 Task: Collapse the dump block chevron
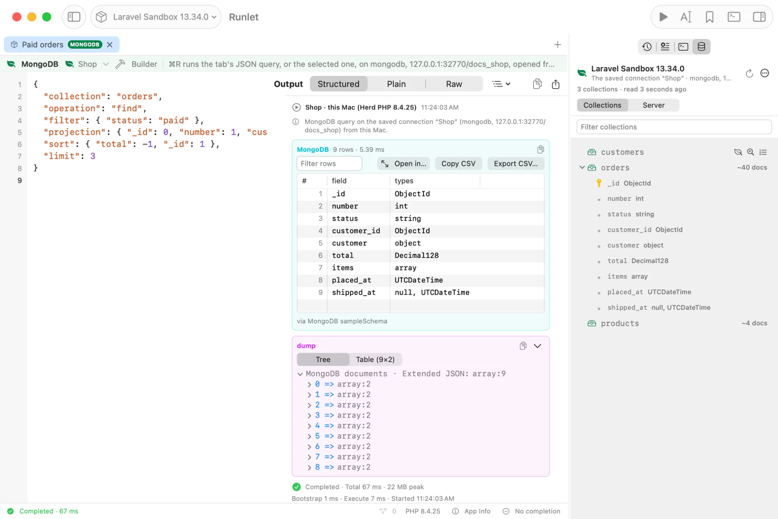coord(537,346)
